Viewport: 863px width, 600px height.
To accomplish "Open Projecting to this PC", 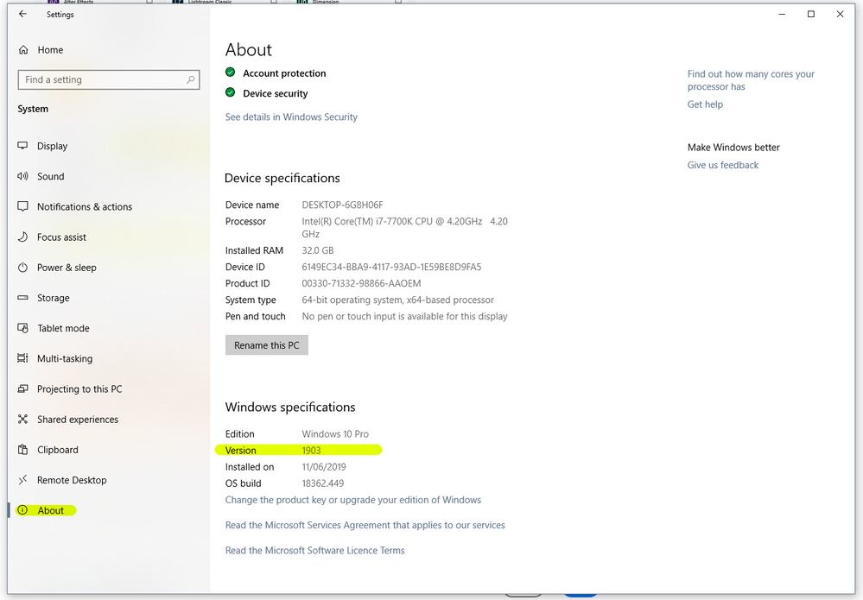I will point(79,388).
